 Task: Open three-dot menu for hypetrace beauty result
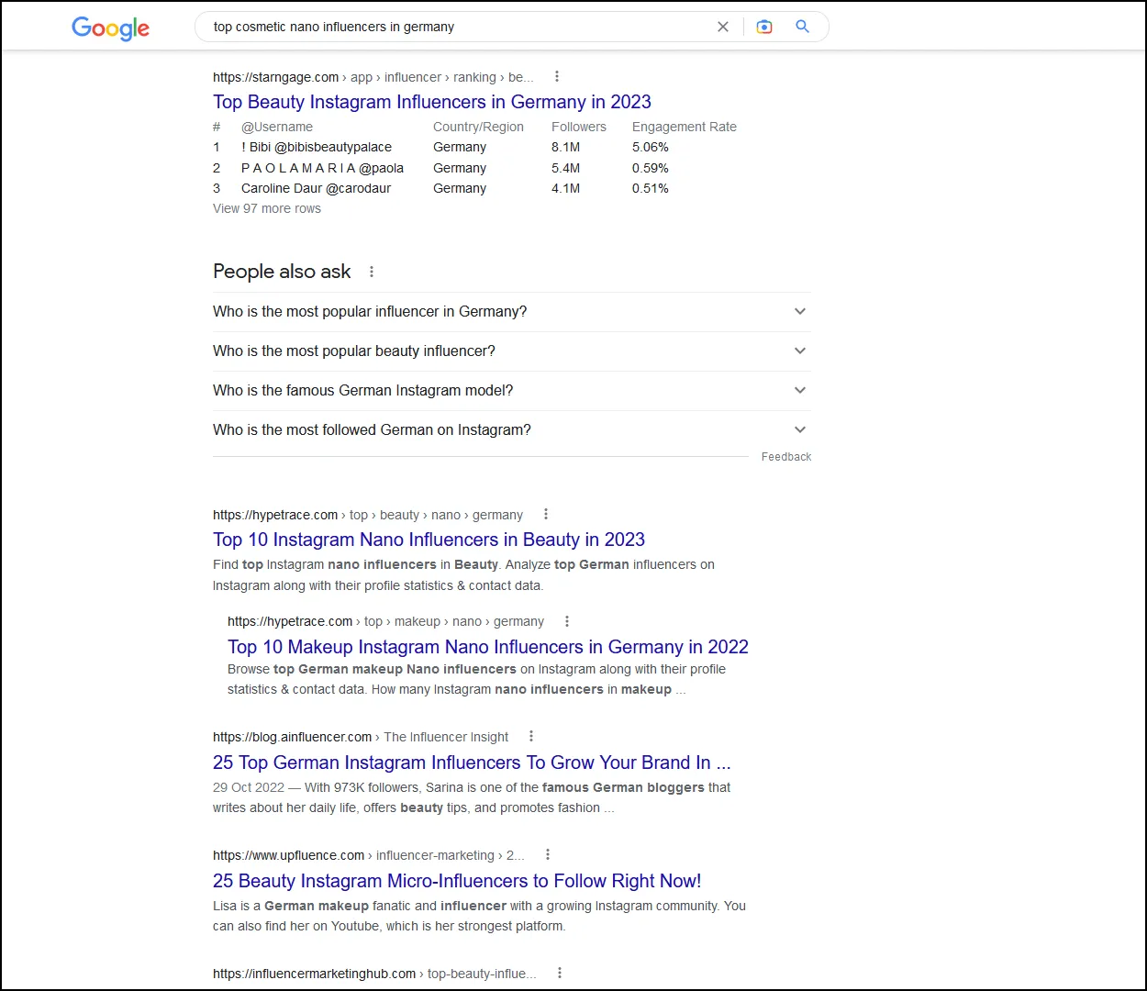(546, 515)
